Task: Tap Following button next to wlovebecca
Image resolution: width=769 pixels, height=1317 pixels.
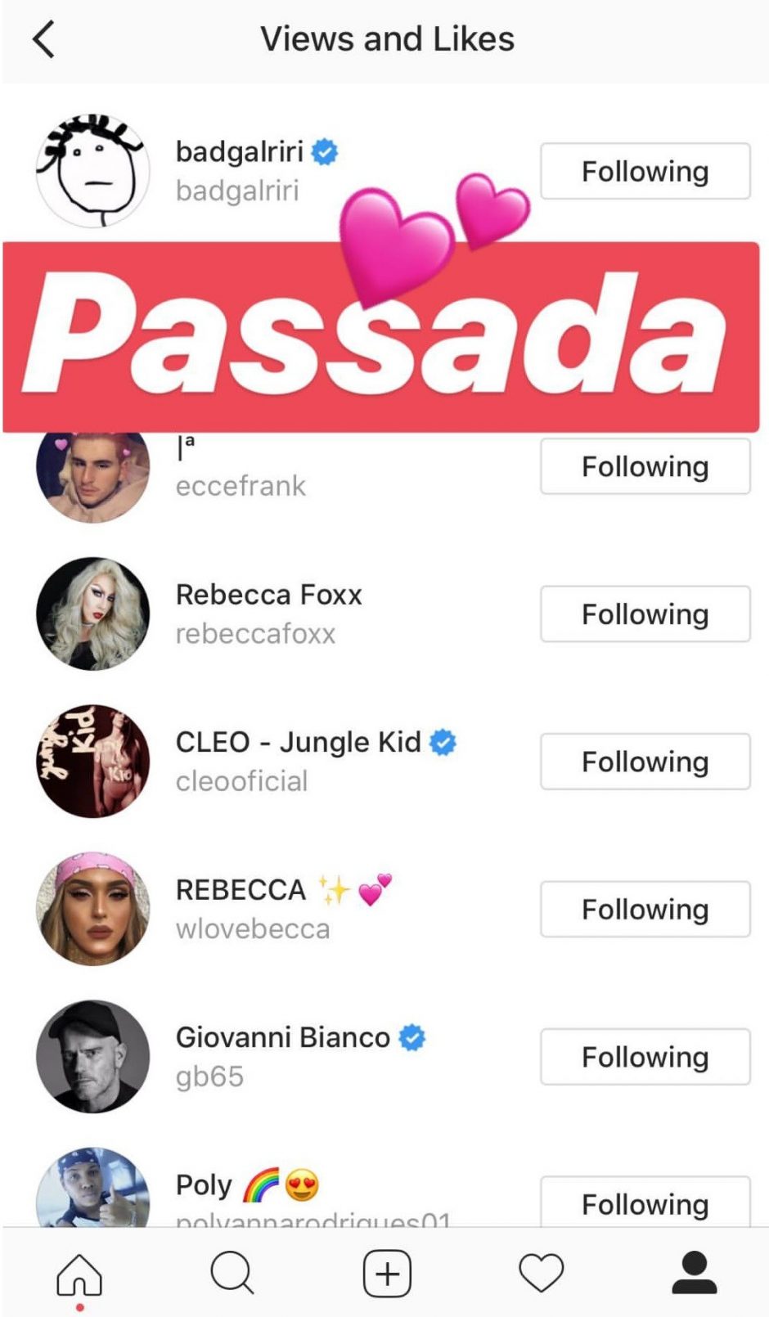Action: [645, 909]
